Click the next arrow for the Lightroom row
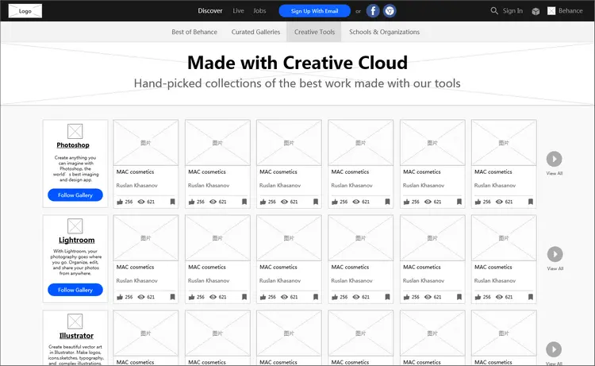Viewport: 595px width, 366px height. pyautogui.click(x=555, y=254)
